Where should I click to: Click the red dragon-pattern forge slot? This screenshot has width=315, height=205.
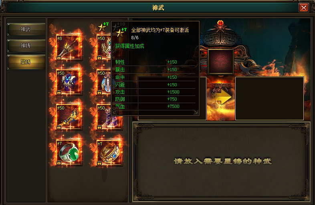221,62
